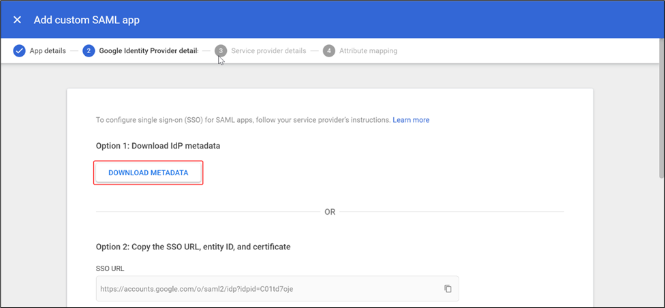Viewport: 665px width, 308px height.
Task: Click the step 4 number circle
Action: [x=329, y=51]
